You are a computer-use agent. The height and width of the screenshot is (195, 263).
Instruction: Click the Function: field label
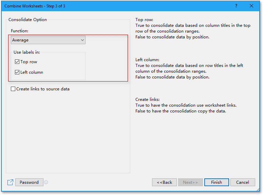[20, 31]
